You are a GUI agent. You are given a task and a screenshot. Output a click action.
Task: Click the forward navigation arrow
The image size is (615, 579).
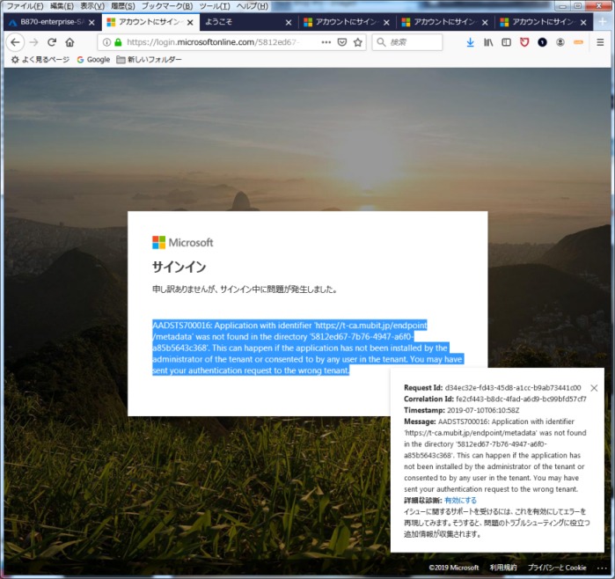[34, 42]
